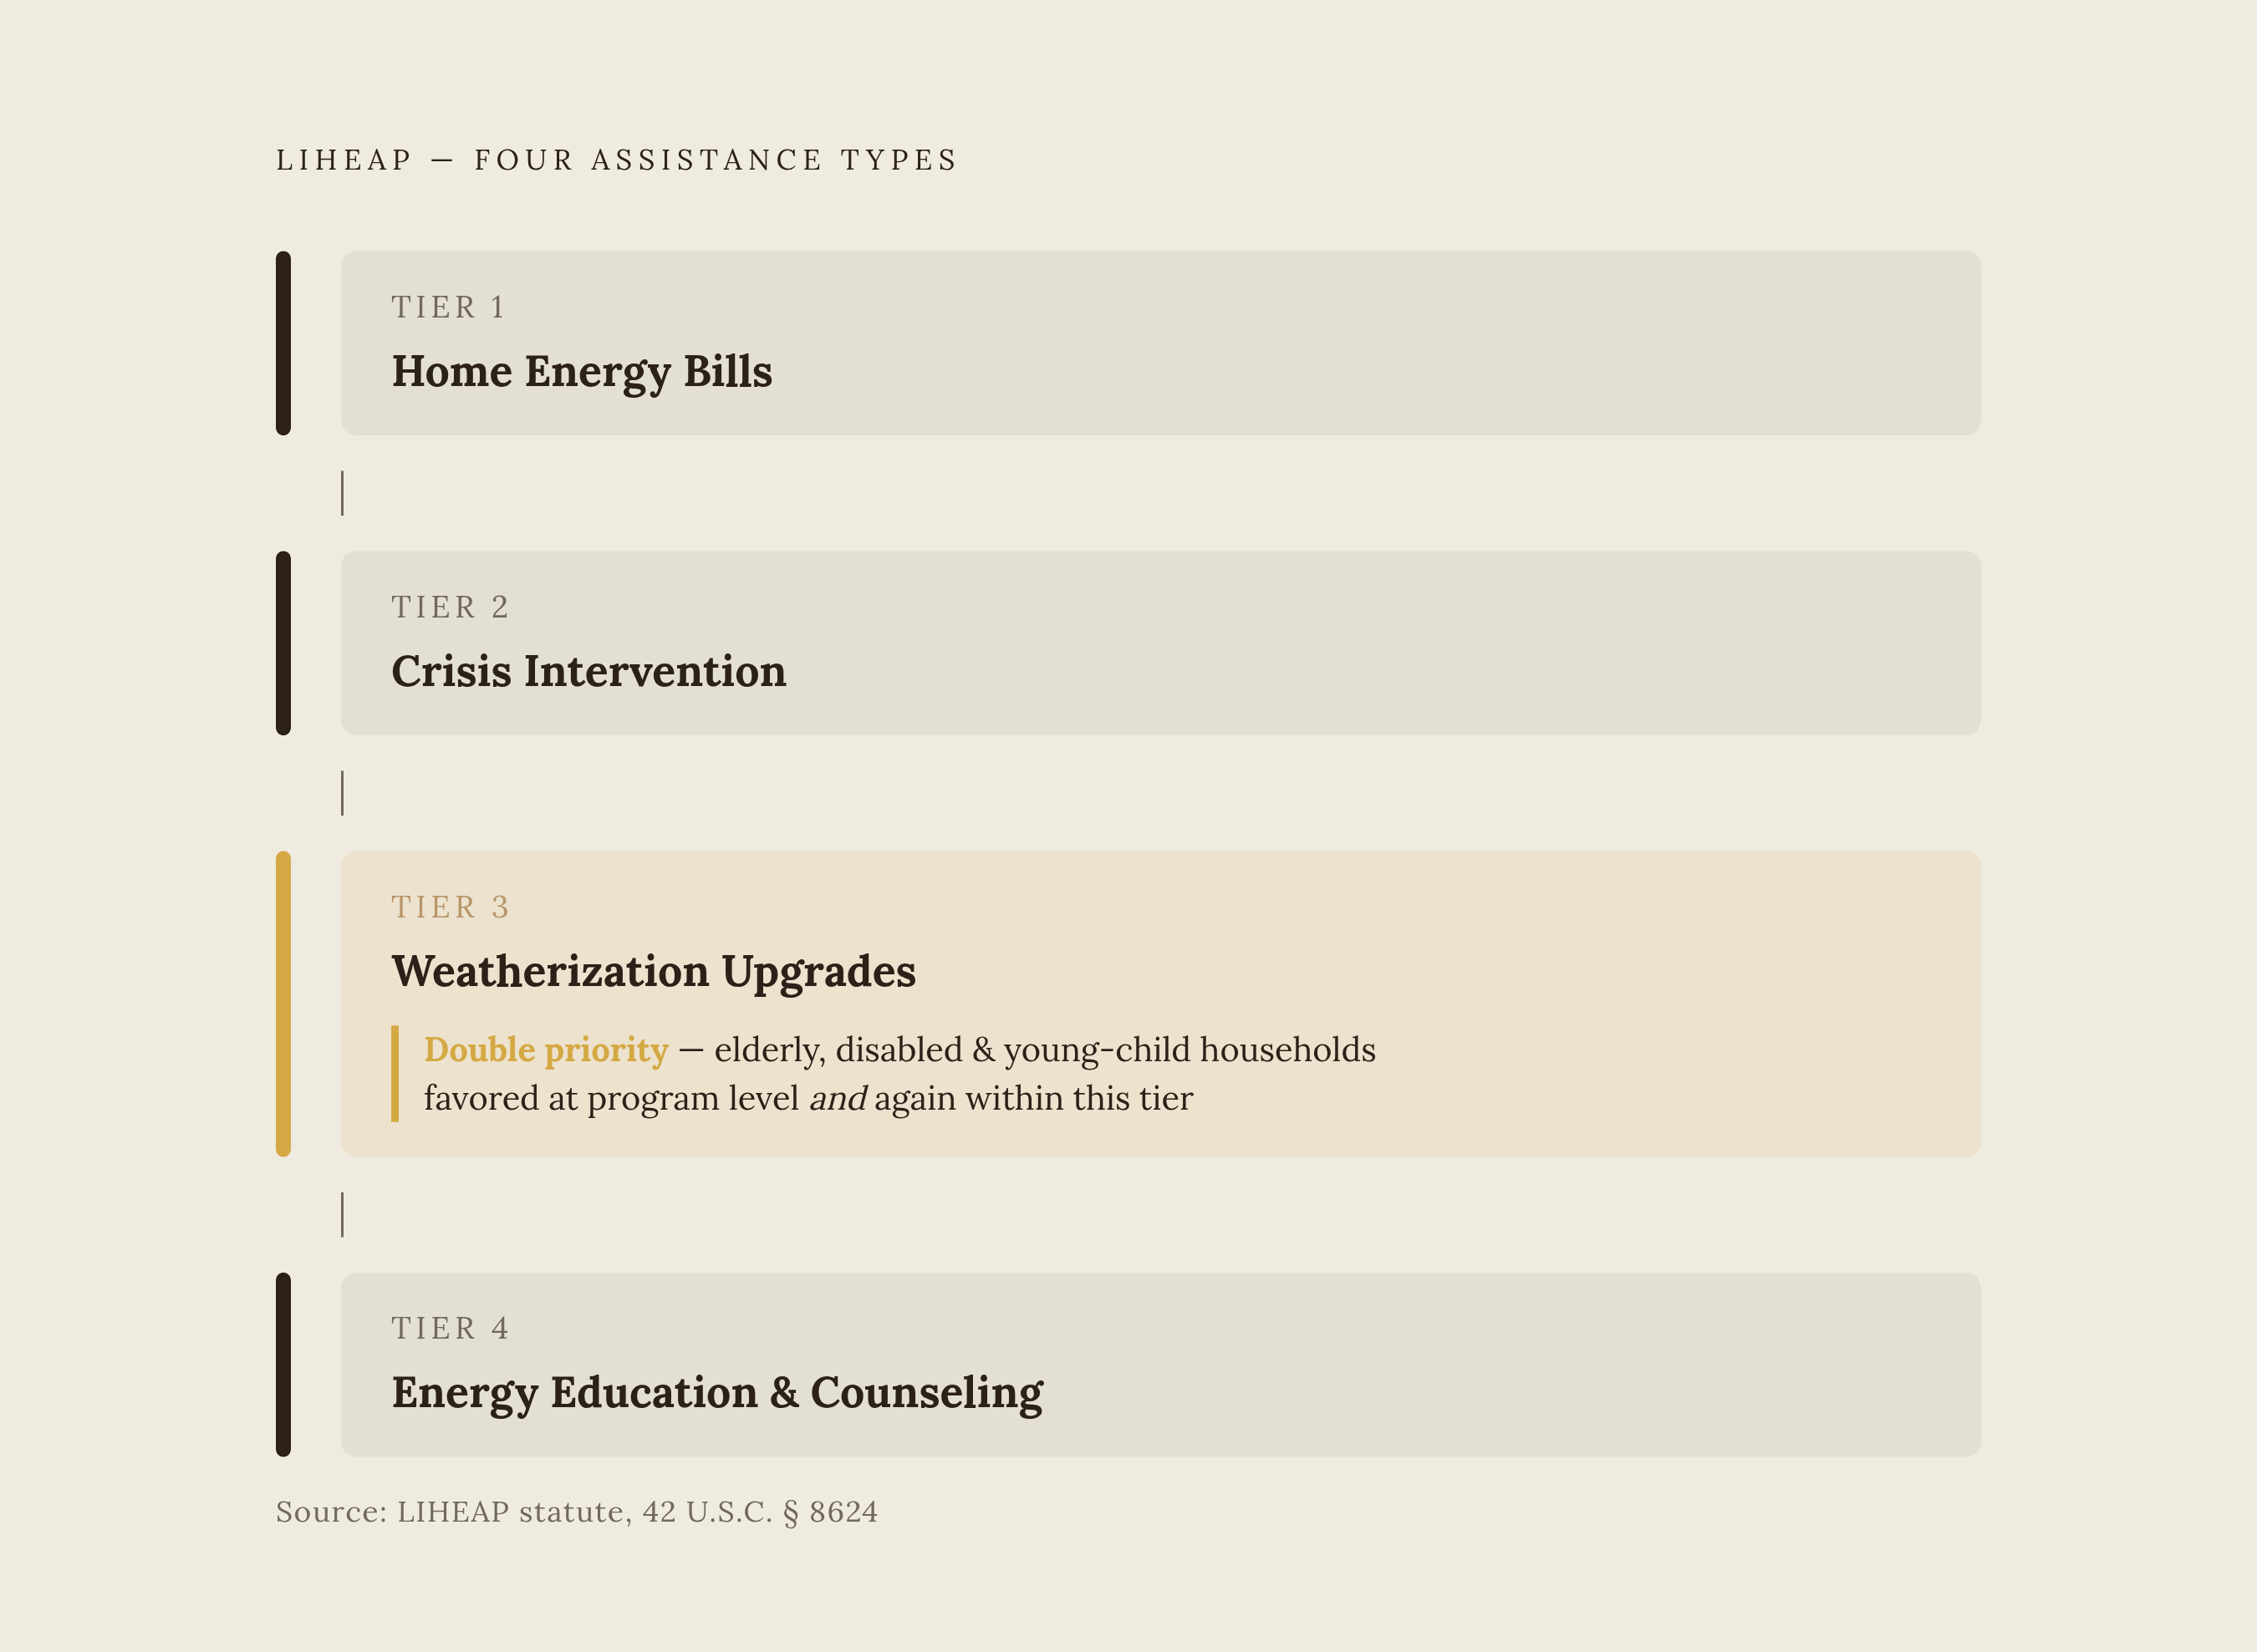Screen dimensions: 2257x1652
Task: Click the heading 'LIHEAP — FOUR ASSISTANCE TYPES'
Action: tap(616, 160)
